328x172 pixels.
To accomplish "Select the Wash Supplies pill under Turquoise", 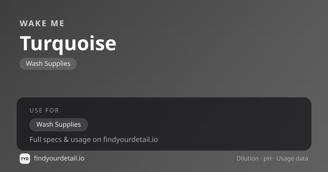I will point(48,64).
